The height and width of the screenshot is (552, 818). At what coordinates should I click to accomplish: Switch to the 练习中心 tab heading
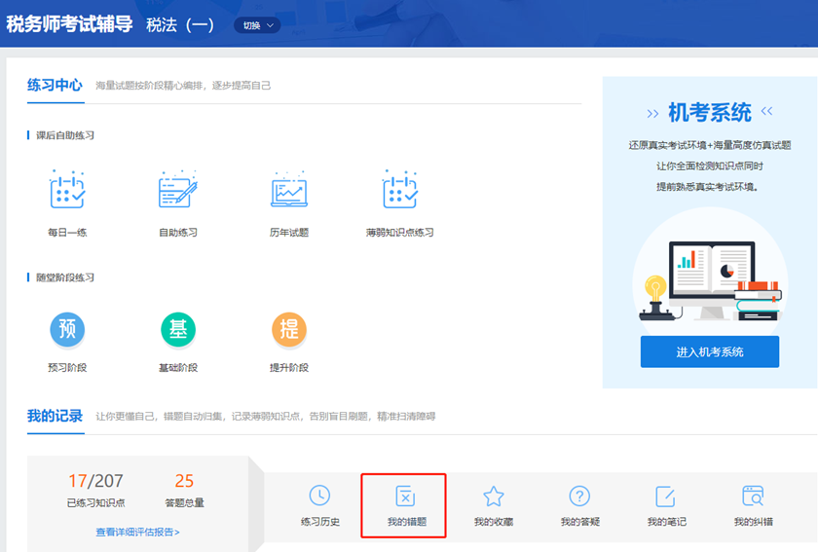click(55, 85)
